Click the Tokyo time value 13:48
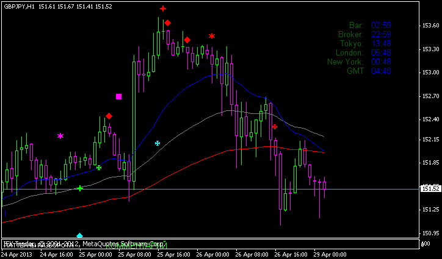The height and width of the screenshot is (259, 442). pyautogui.click(x=381, y=43)
